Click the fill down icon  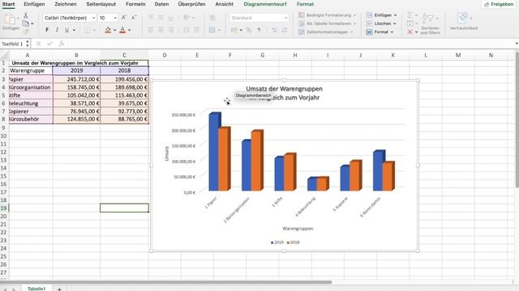pyautogui.click(x=410, y=23)
